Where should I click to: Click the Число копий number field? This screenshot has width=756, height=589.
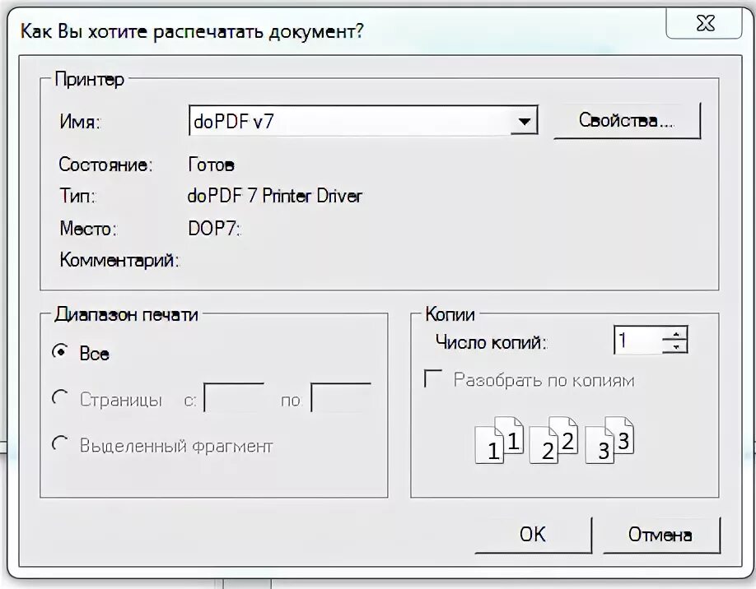[x=638, y=340]
